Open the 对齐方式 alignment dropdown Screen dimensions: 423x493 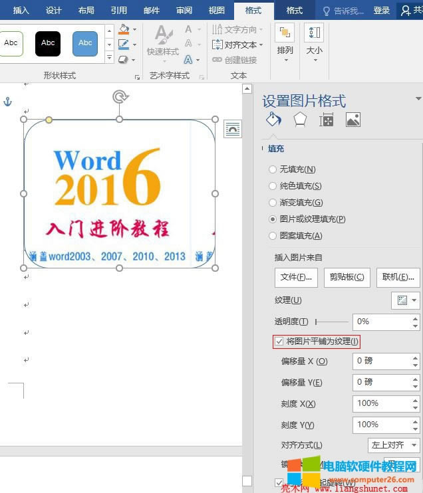point(394,445)
